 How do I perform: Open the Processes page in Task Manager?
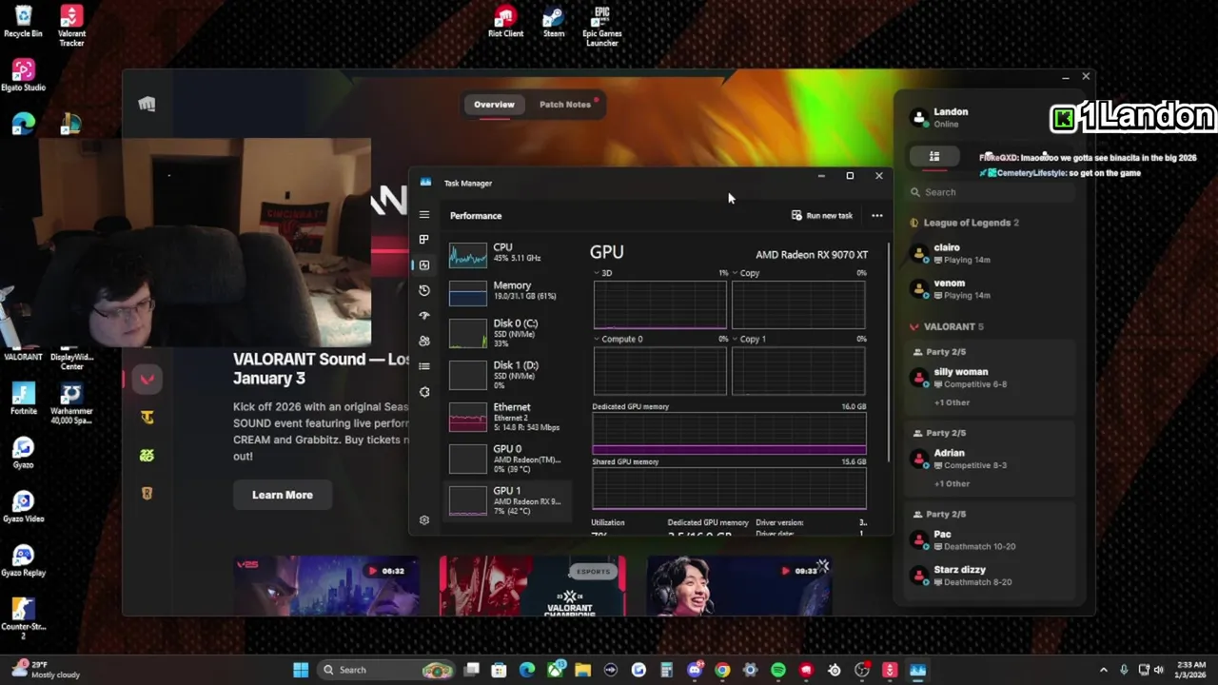[424, 239]
